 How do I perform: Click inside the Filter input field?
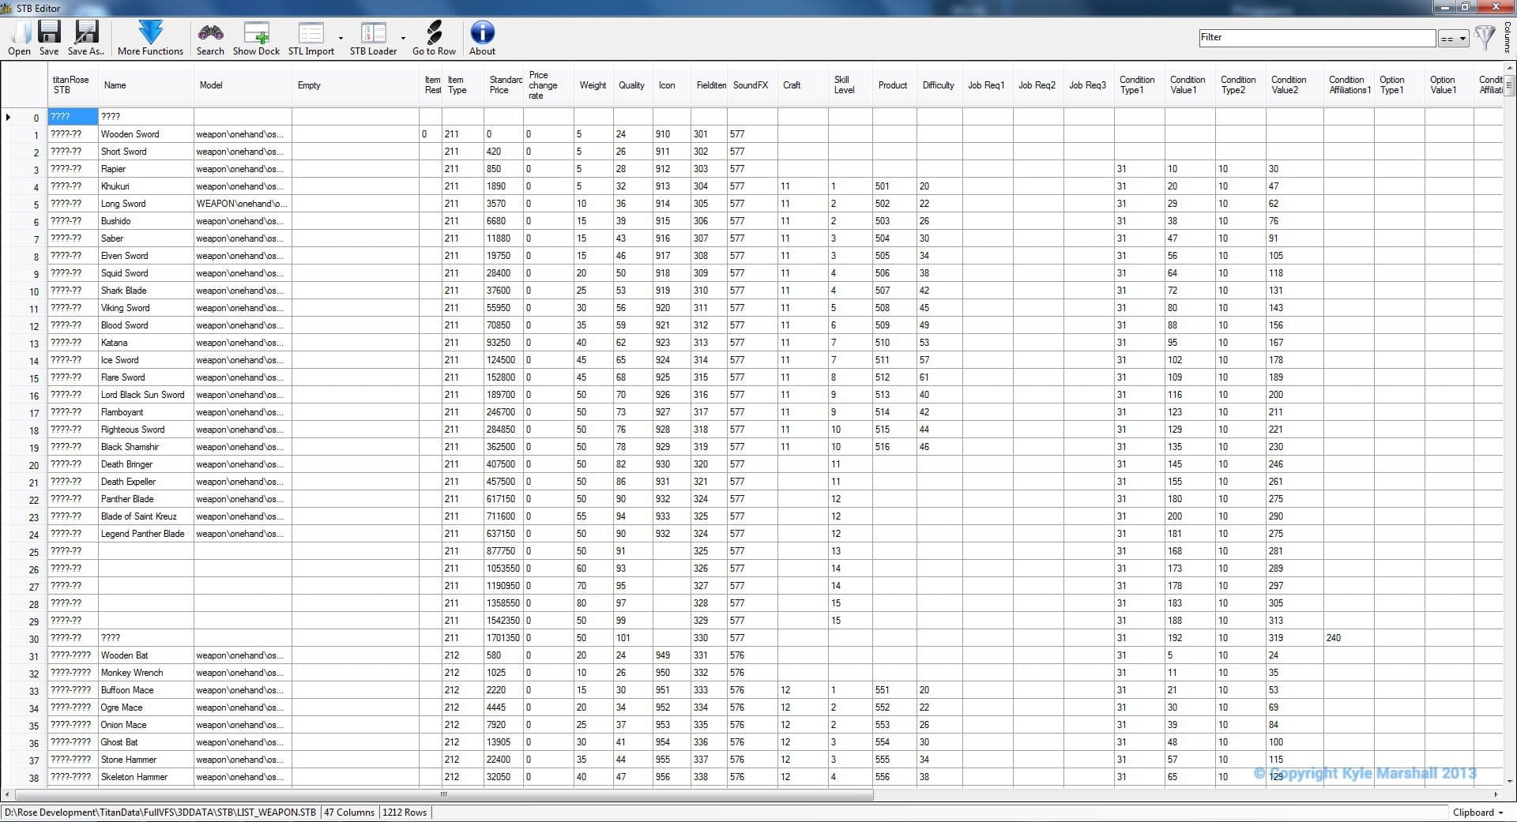coord(1316,37)
